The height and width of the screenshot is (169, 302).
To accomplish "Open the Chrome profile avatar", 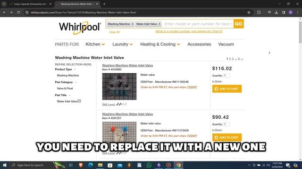I will click(x=291, y=13).
